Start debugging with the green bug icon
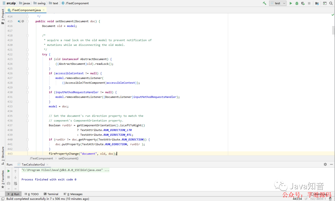The width and height of the screenshot is (335, 201). click(297, 3)
